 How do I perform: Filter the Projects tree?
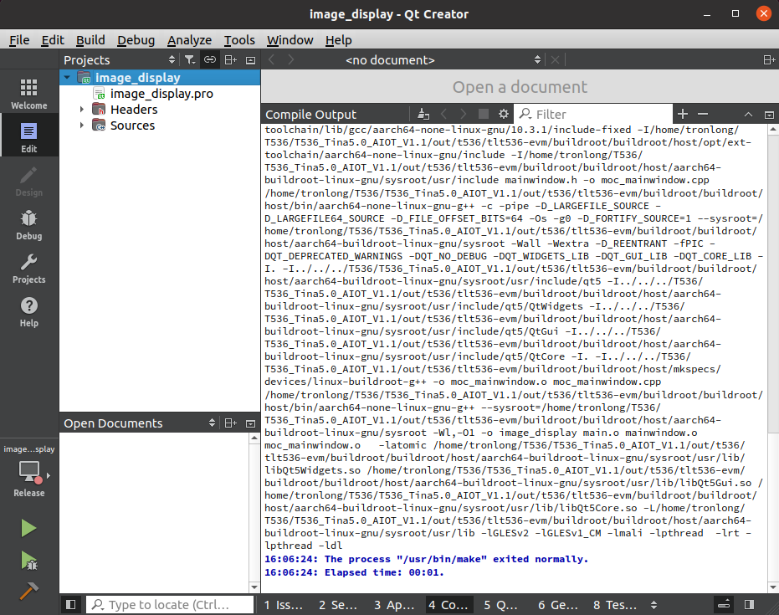[190, 60]
